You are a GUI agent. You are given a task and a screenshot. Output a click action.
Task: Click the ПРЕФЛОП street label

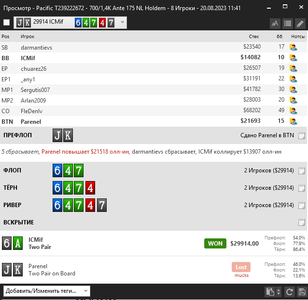(17, 135)
